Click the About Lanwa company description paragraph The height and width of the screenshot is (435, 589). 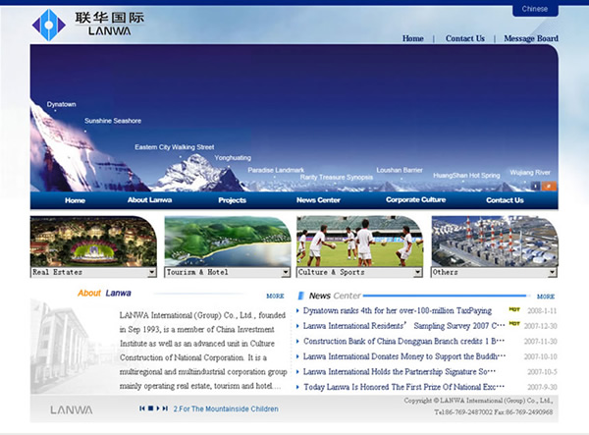tap(203, 351)
